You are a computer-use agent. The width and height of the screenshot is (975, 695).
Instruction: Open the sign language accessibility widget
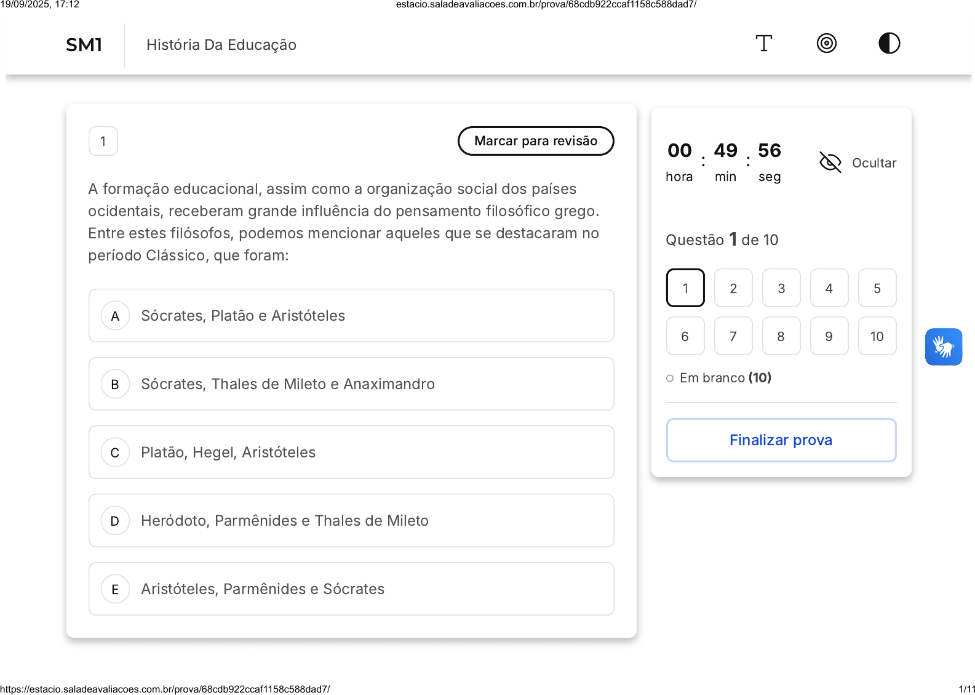[x=943, y=347]
